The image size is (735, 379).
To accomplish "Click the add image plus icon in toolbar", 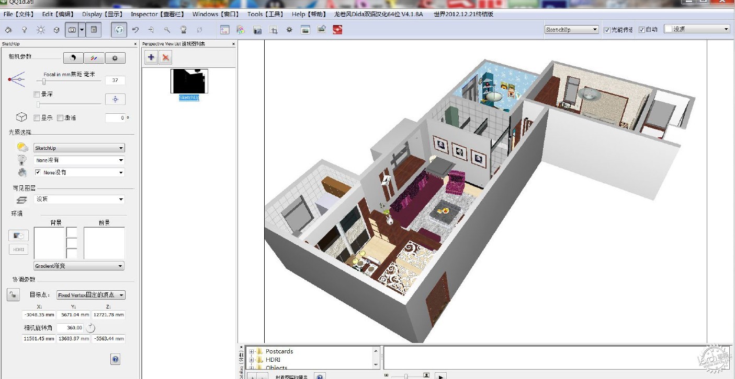I will click(x=322, y=29).
